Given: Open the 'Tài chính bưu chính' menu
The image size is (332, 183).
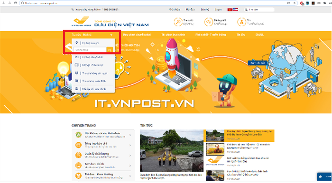Looking at the screenshot, I should [173, 35].
